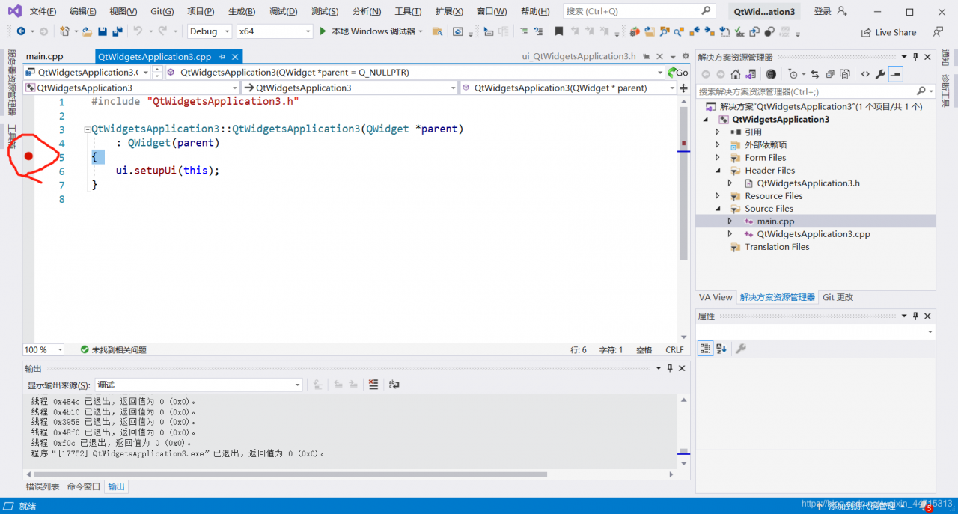Click the title bar search box
This screenshot has height=514, width=958.
click(639, 11)
